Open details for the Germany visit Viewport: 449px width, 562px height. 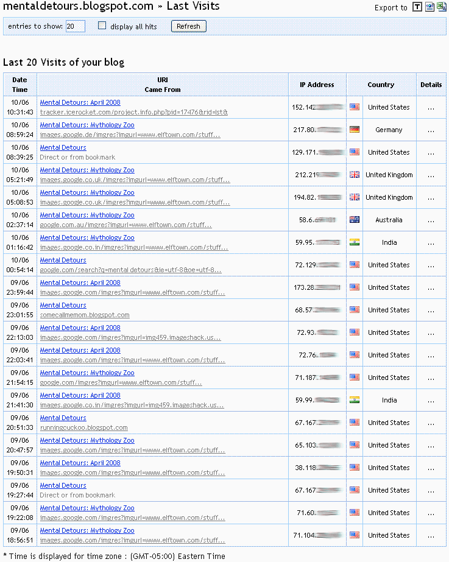coord(431,131)
